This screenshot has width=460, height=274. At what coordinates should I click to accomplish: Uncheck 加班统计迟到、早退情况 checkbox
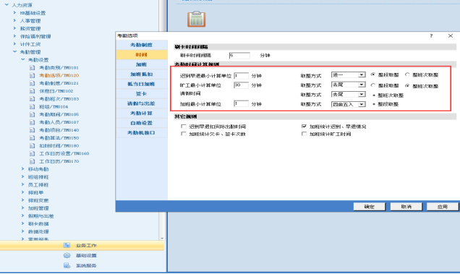coord(304,127)
